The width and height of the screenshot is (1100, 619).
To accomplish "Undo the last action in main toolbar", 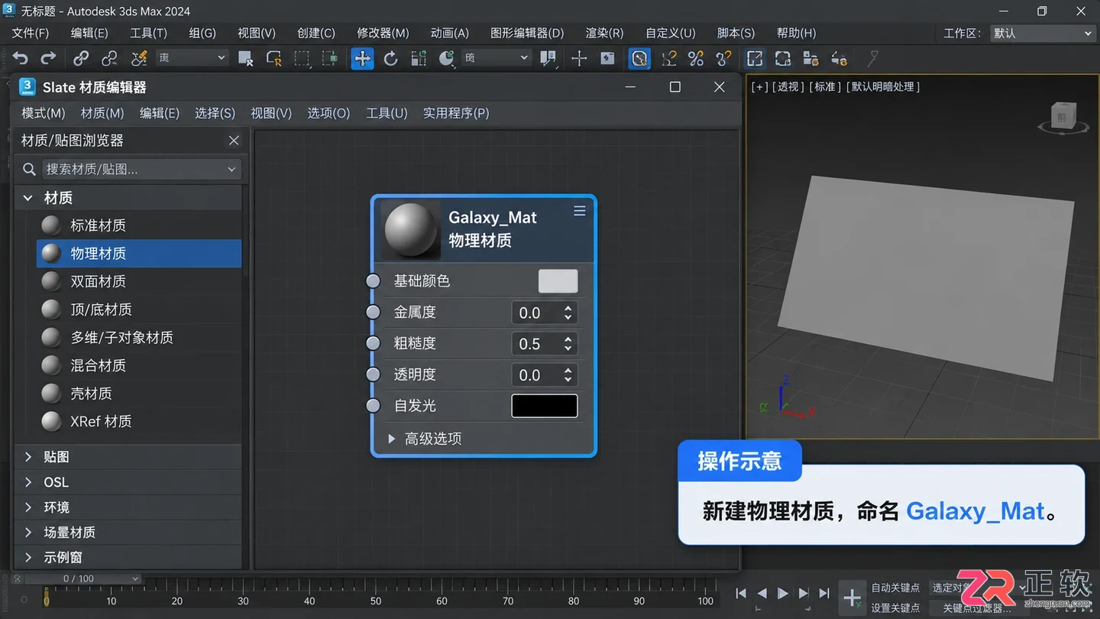I will [x=21, y=58].
